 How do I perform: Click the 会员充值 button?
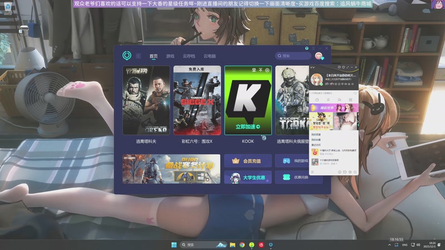coord(248,161)
